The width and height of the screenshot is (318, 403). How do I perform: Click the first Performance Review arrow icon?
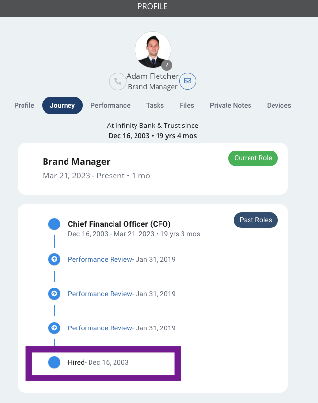click(54, 259)
